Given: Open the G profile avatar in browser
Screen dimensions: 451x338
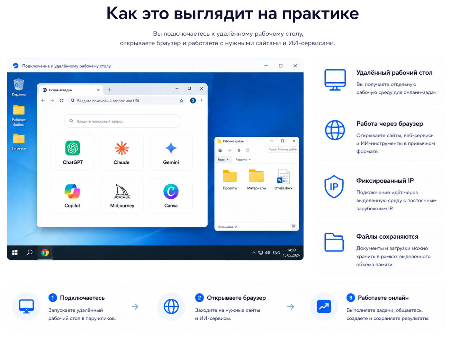Looking at the screenshot, I should tap(193, 101).
